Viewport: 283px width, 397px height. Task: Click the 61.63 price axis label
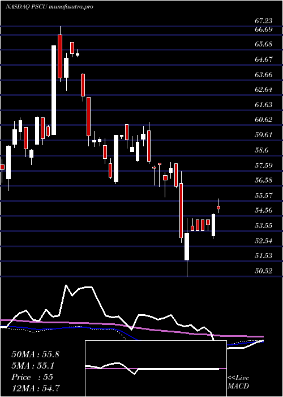(263, 105)
